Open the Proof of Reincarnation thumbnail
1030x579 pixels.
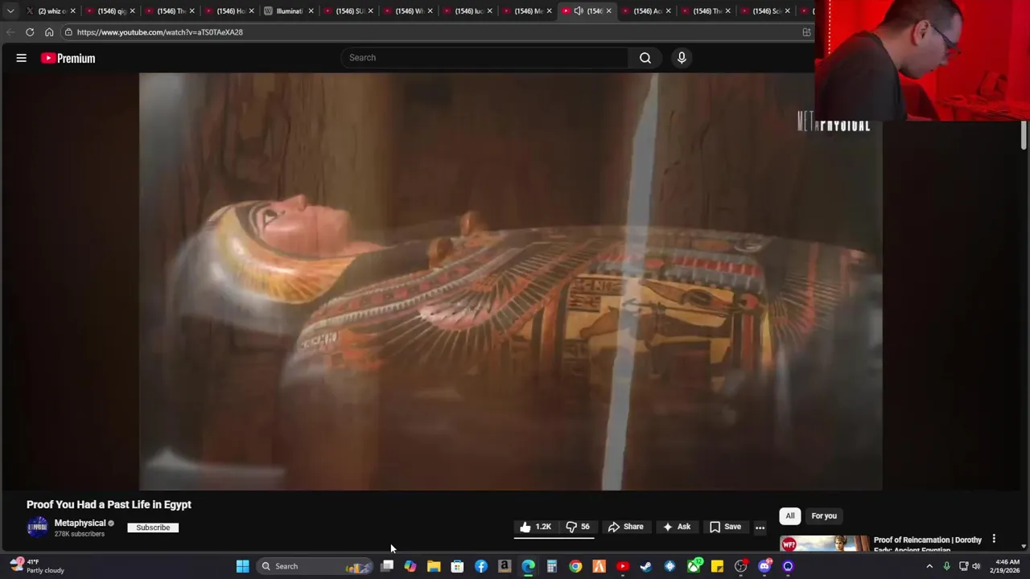tap(824, 544)
